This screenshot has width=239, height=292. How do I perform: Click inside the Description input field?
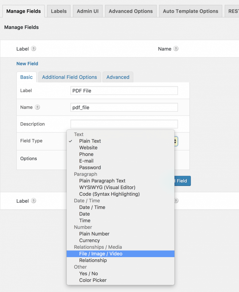[x=124, y=124]
